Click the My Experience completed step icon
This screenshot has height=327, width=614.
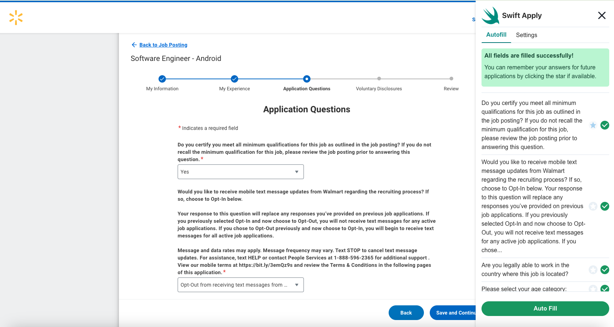(x=235, y=79)
